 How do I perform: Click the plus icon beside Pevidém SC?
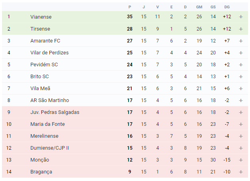241,65
